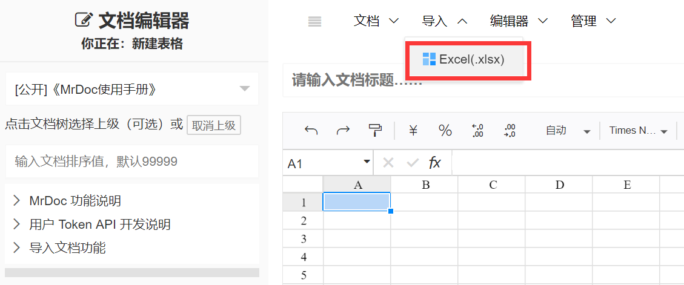Open the 自动 number format dropdown
684x285 pixels.
pyautogui.click(x=568, y=130)
